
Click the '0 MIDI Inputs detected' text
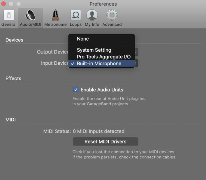(98, 131)
